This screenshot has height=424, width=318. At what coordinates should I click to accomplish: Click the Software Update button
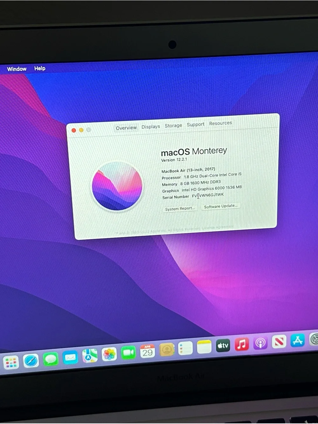tap(221, 206)
